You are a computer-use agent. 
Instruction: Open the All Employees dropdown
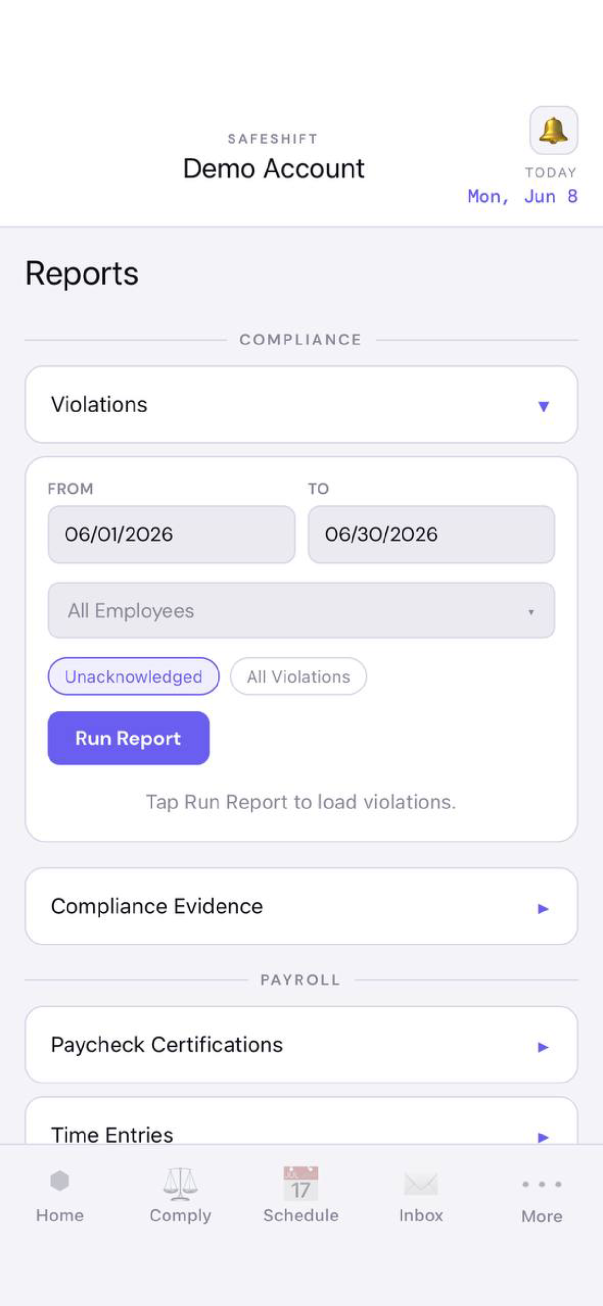(301, 610)
